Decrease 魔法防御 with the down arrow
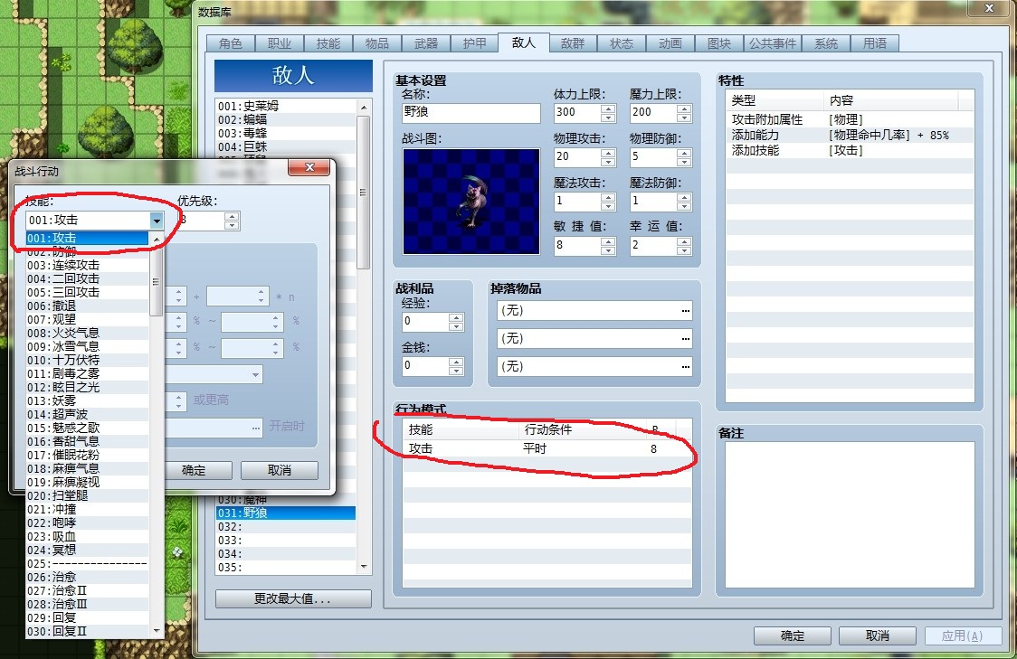Viewport: 1017px width, 659px height. point(684,206)
